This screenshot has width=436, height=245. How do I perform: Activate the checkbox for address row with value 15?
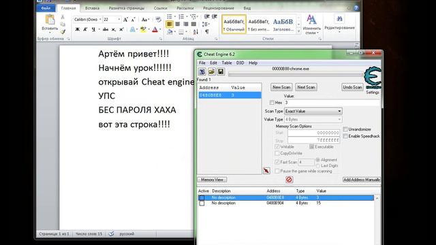point(202,203)
